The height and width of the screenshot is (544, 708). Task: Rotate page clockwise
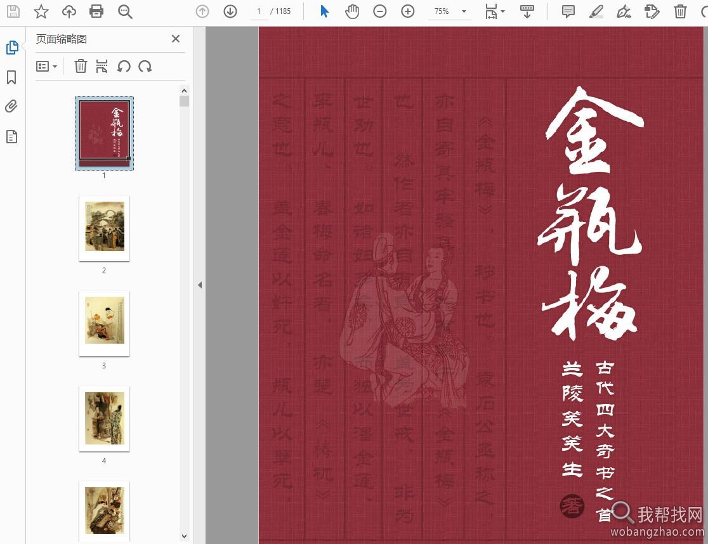(x=145, y=67)
